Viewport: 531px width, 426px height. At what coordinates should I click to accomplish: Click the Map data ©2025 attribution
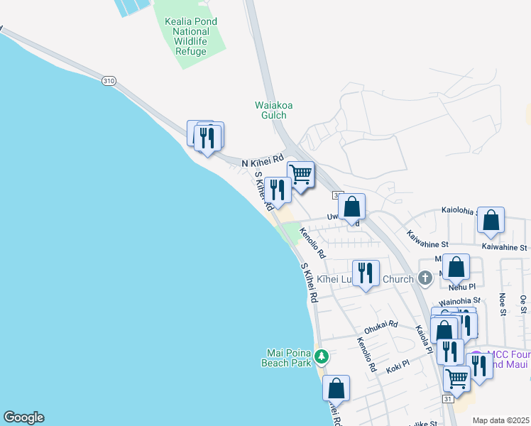pos(500,420)
